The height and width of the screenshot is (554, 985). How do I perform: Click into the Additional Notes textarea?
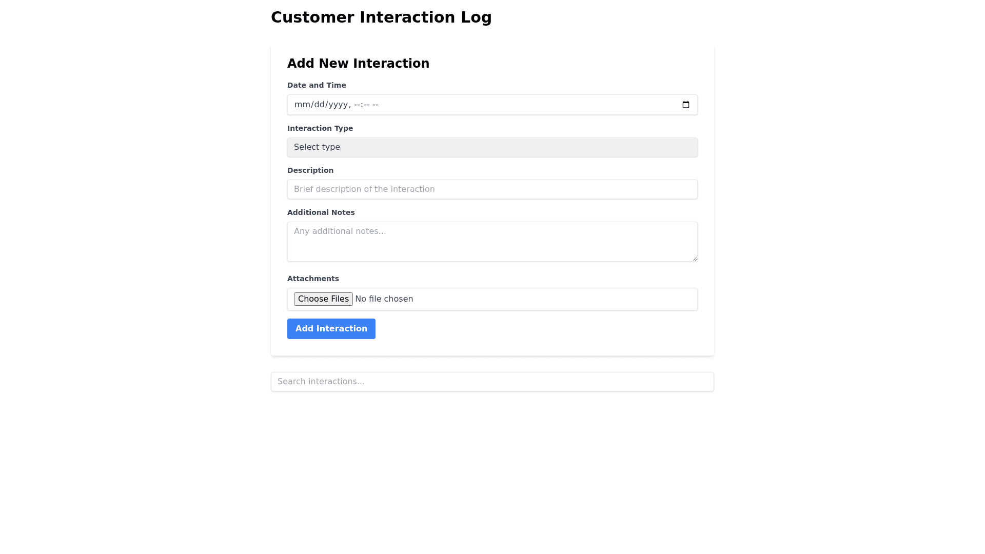coord(492,242)
